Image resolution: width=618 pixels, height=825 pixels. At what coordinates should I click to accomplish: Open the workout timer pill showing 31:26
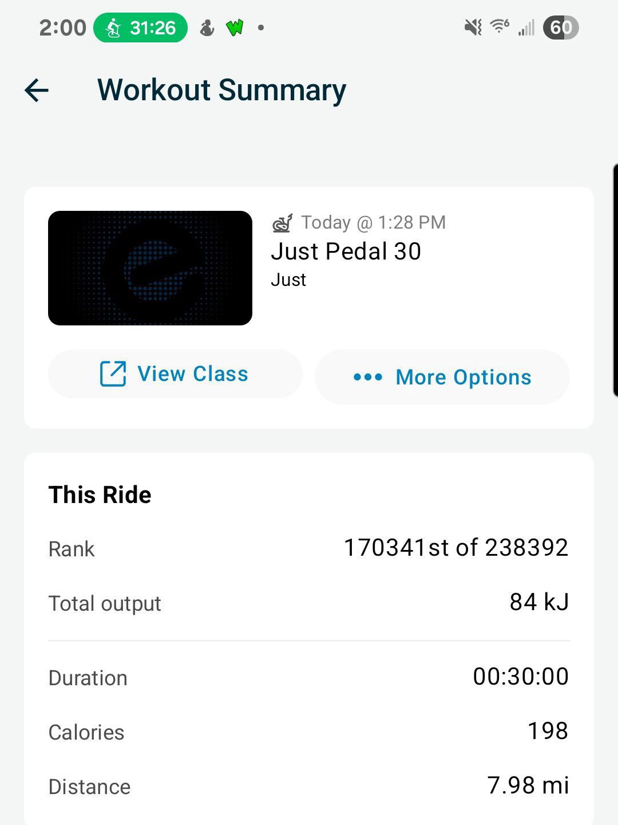pos(140,27)
